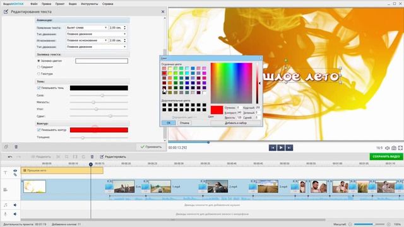Open fullscreen preview icon
404x227 pixels.
pyautogui.click(x=400, y=148)
